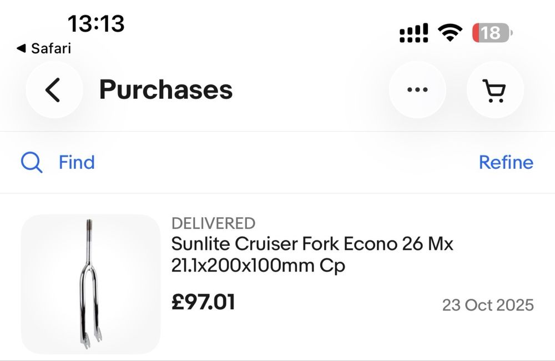The height and width of the screenshot is (361, 555).
Task: Open the Refine filter options
Action: click(x=506, y=163)
